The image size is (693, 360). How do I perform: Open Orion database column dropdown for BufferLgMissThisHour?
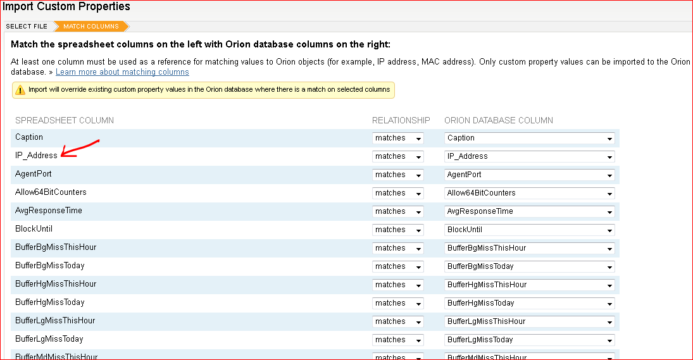[530, 321]
